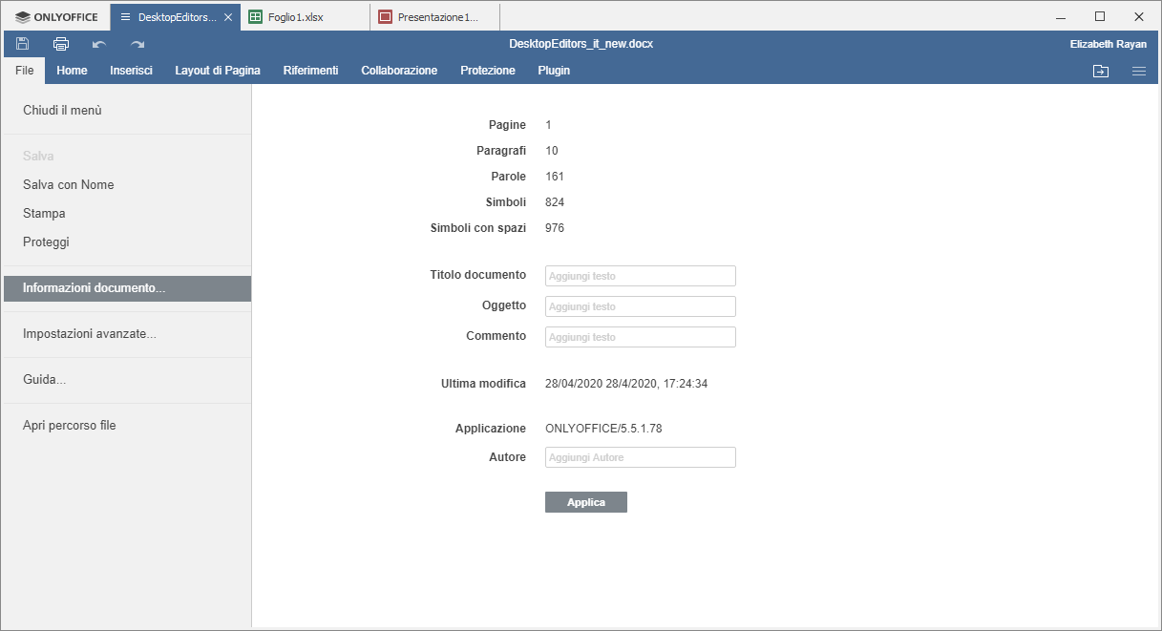Switch to the Foglio1.xlsx tab
Screen dimensions: 1162x631
tap(302, 17)
